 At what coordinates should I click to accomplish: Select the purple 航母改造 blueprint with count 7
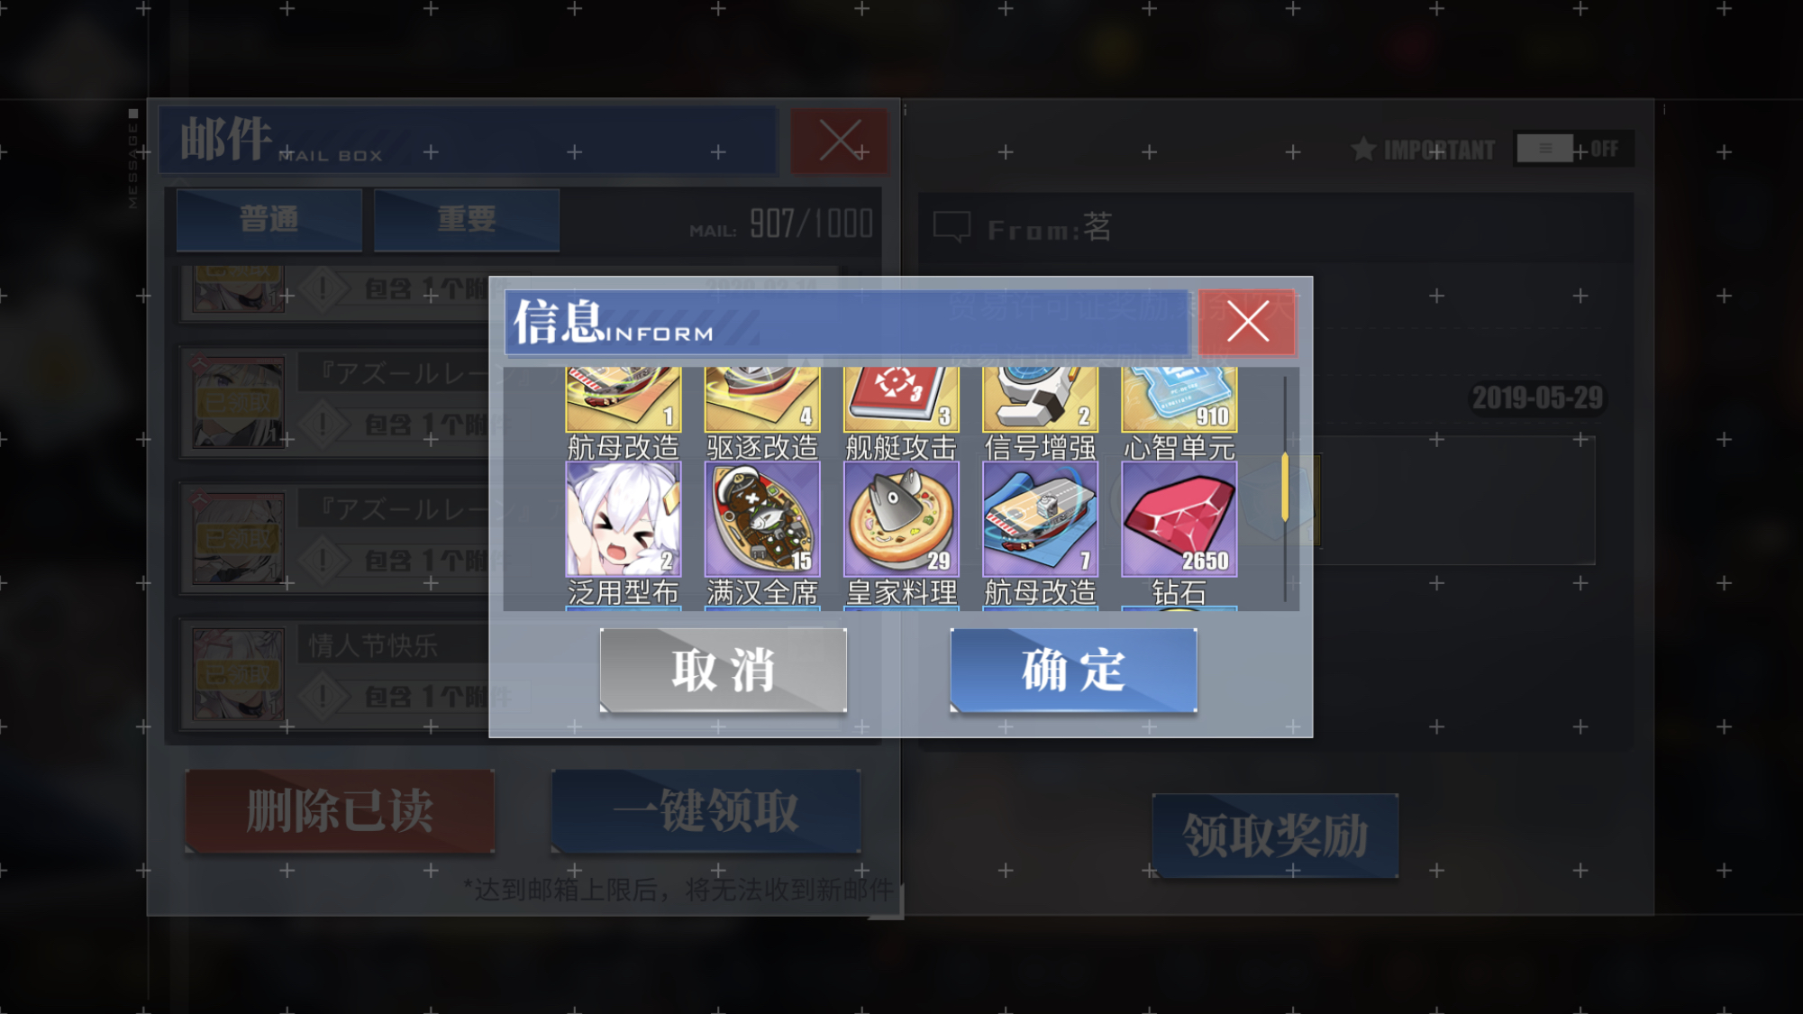(x=1040, y=519)
